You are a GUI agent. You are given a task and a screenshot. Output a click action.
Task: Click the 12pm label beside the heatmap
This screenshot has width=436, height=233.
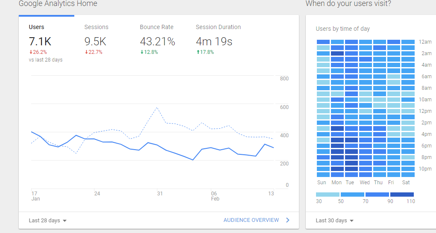click(x=424, y=111)
